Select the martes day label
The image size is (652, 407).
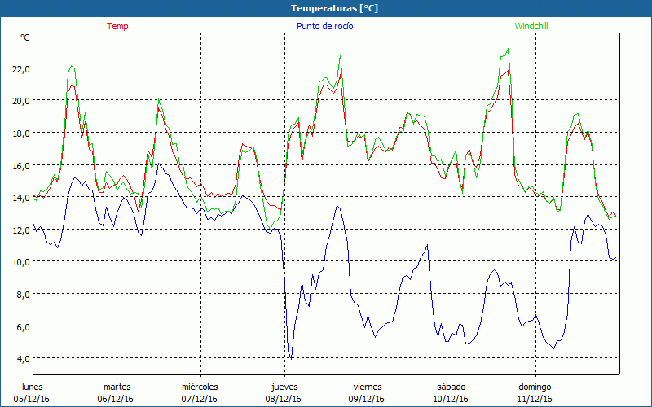coord(117,387)
